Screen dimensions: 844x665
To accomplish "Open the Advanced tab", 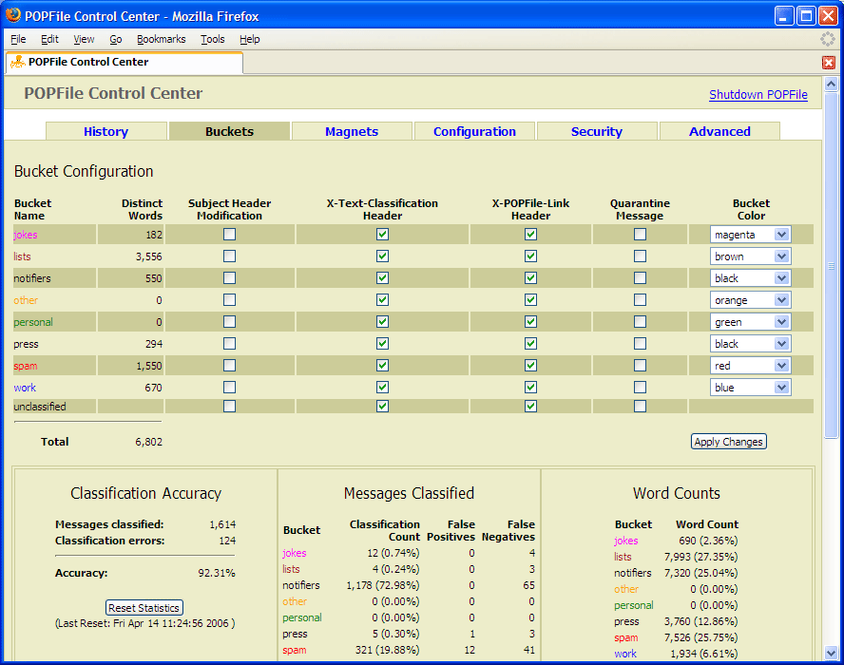I will (719, 131).
